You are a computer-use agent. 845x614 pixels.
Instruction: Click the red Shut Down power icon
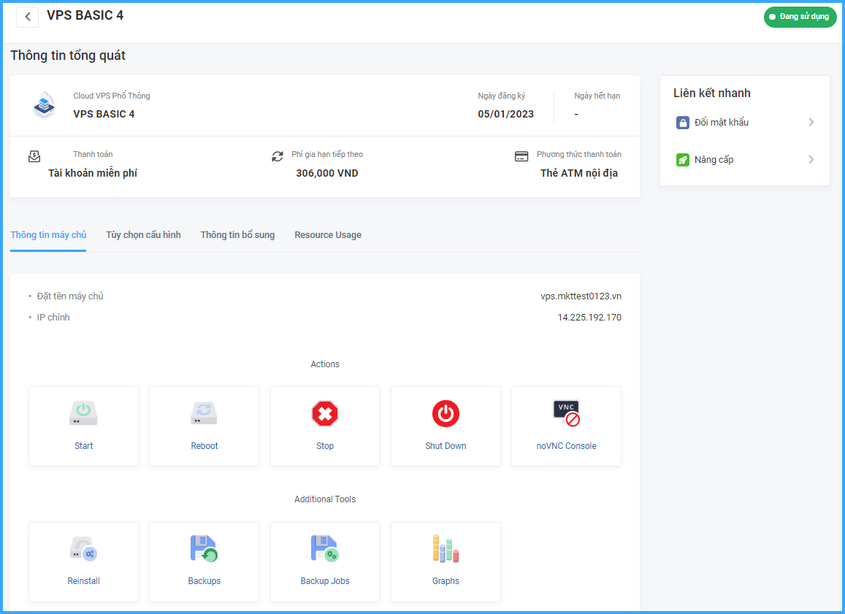(446, 414)
